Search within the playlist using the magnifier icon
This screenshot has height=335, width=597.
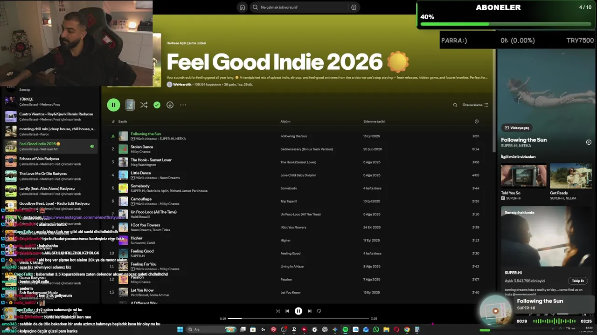pyautogui.click(x=455, y=105)
